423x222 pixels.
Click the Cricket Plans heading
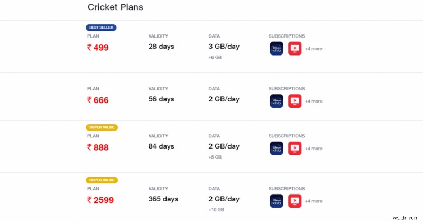[x=115, y=7]
